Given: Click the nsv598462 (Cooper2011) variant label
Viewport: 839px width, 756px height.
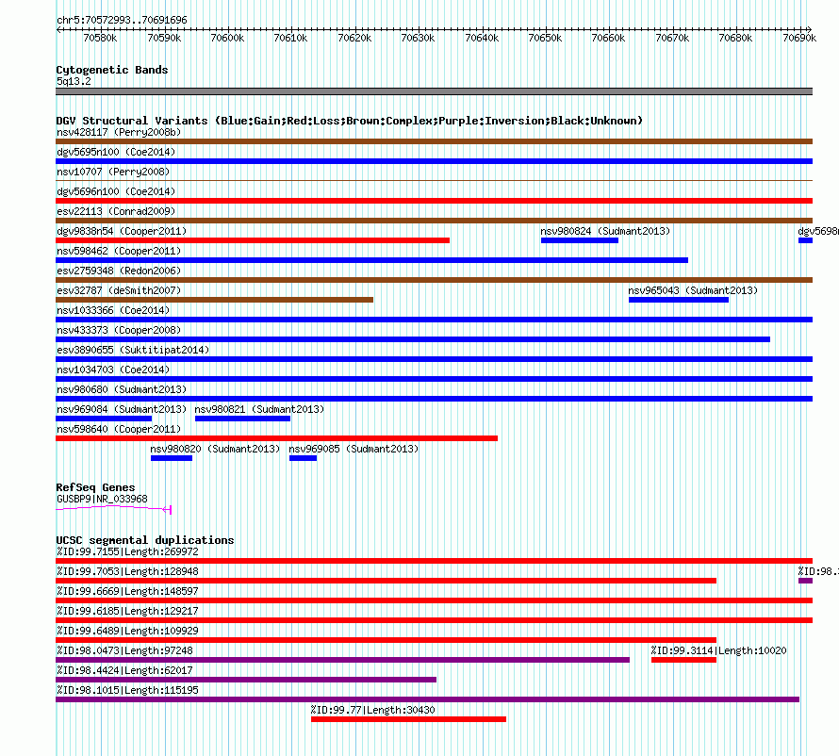Looking at the screenshot, I should pos(119,251).
